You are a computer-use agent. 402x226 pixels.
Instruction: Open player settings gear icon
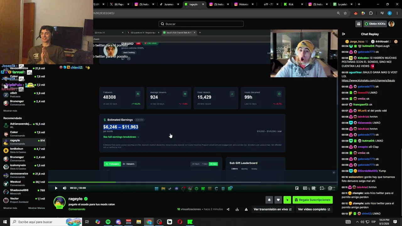(x=330, y=188)
